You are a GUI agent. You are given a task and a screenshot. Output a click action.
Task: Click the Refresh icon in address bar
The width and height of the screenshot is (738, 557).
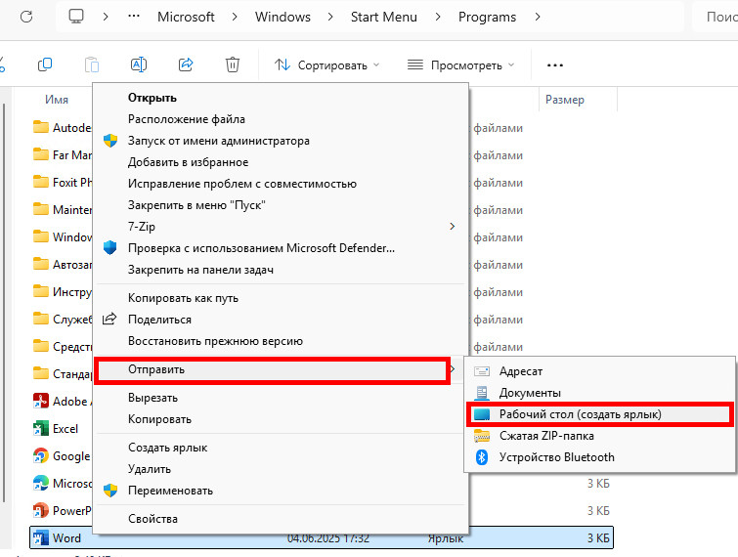(x=26, y=18)
